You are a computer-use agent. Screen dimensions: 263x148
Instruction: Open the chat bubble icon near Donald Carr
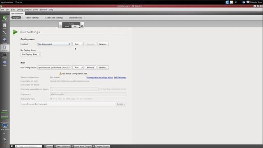pos(248,2)
